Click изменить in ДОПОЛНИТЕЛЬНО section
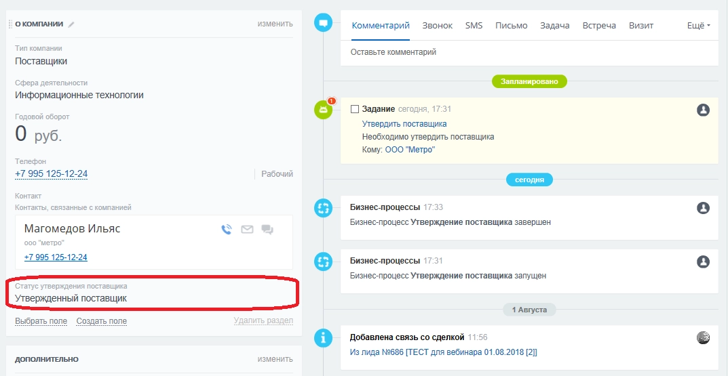The height and width of the screenshot is (376, 728). (x=275, y=359)
